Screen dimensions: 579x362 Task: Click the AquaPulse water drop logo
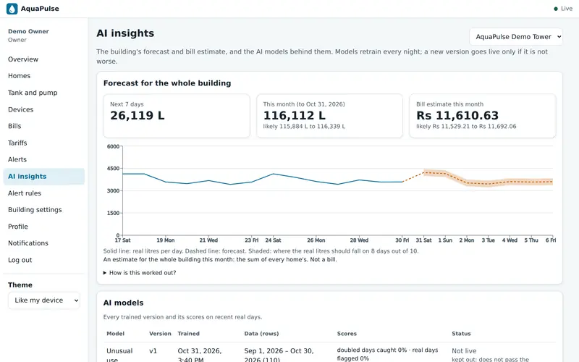pos(12,9)
